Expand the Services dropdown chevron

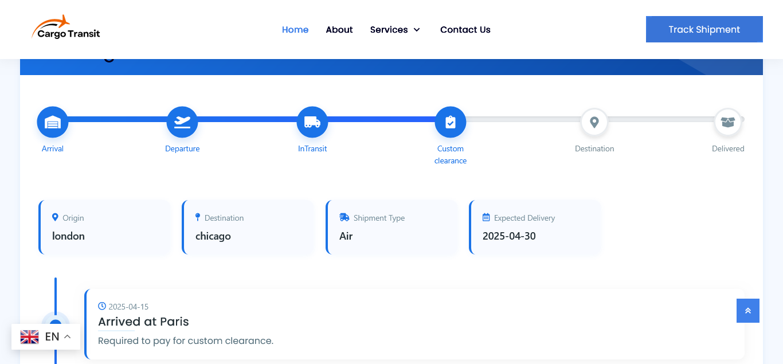point(417,30)
